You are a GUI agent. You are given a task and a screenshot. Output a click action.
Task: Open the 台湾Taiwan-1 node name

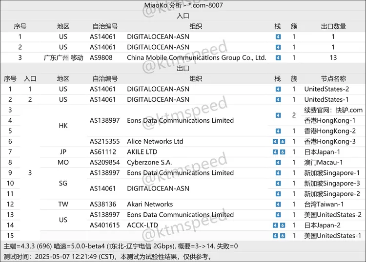pos(324,205)
